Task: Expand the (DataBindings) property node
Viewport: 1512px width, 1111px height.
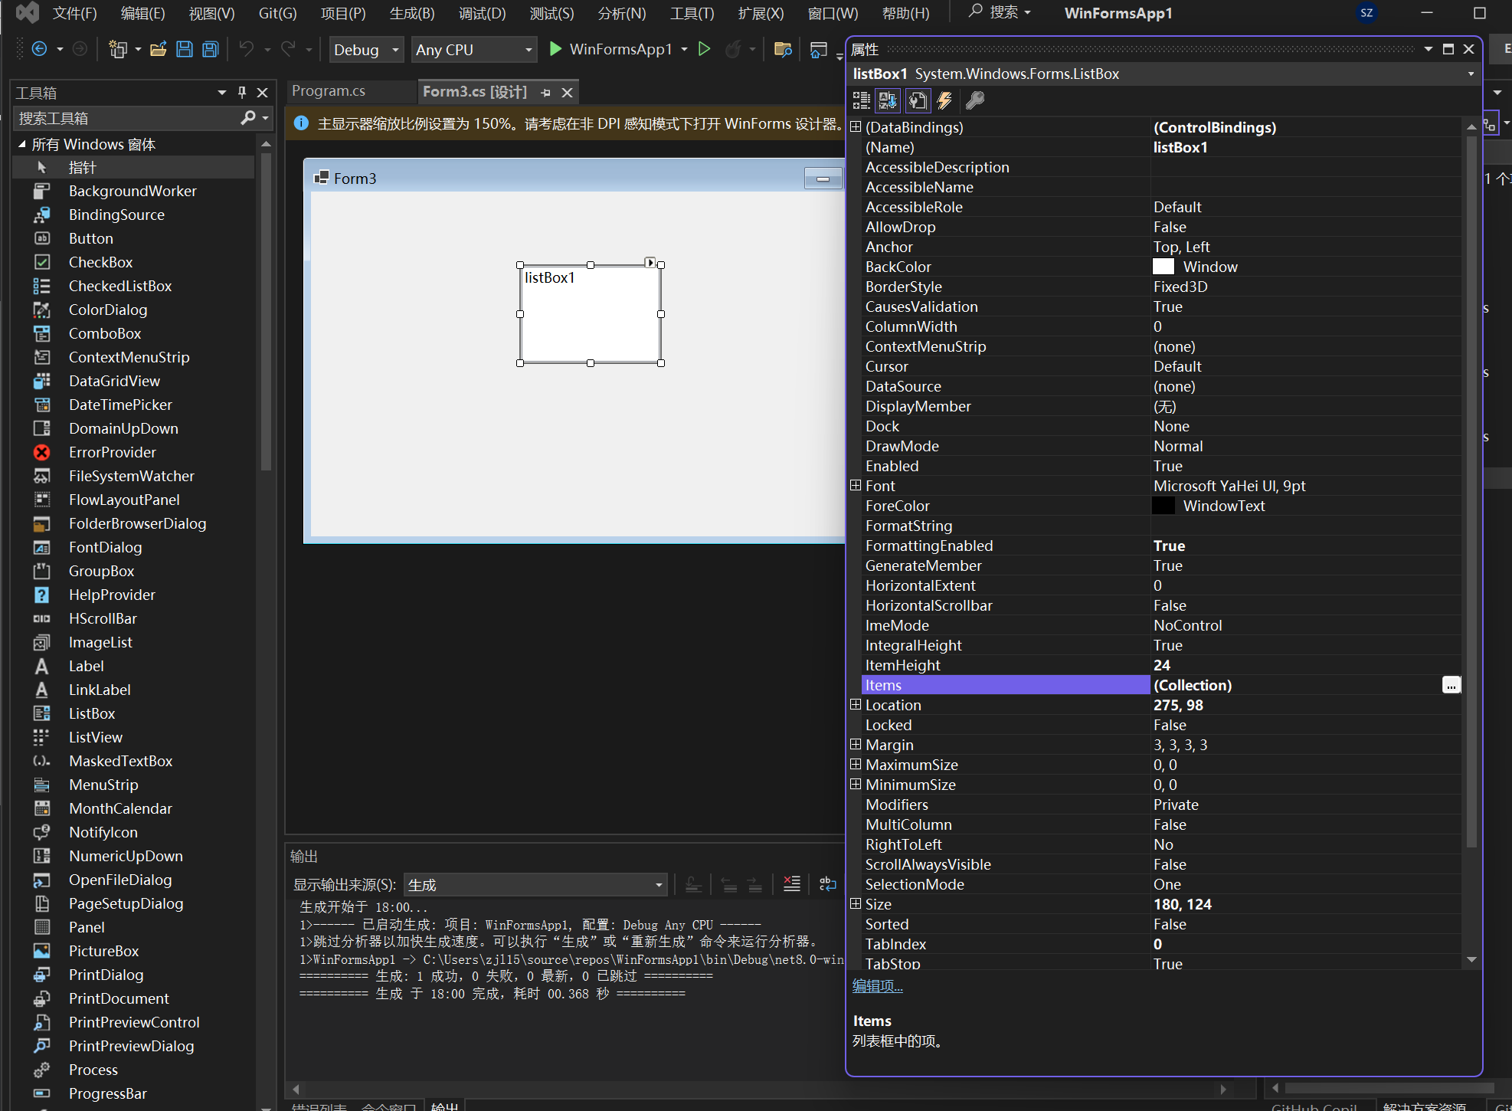Action: pos(856,126)
